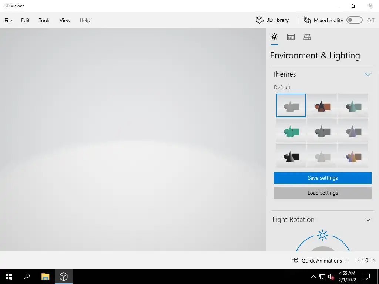Image resolution: width=379 pixels, height=284 pixels.
Task: Open the Grid & Views tab icon
Action: click(307, 37)
